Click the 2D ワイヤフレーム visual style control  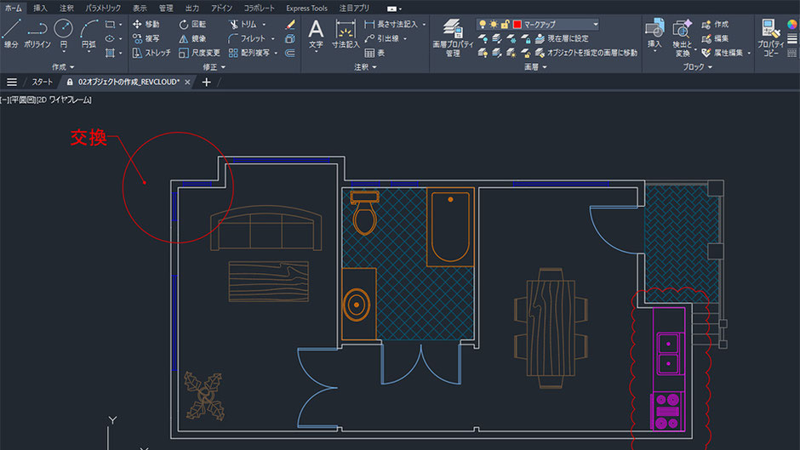click(63, 100)
